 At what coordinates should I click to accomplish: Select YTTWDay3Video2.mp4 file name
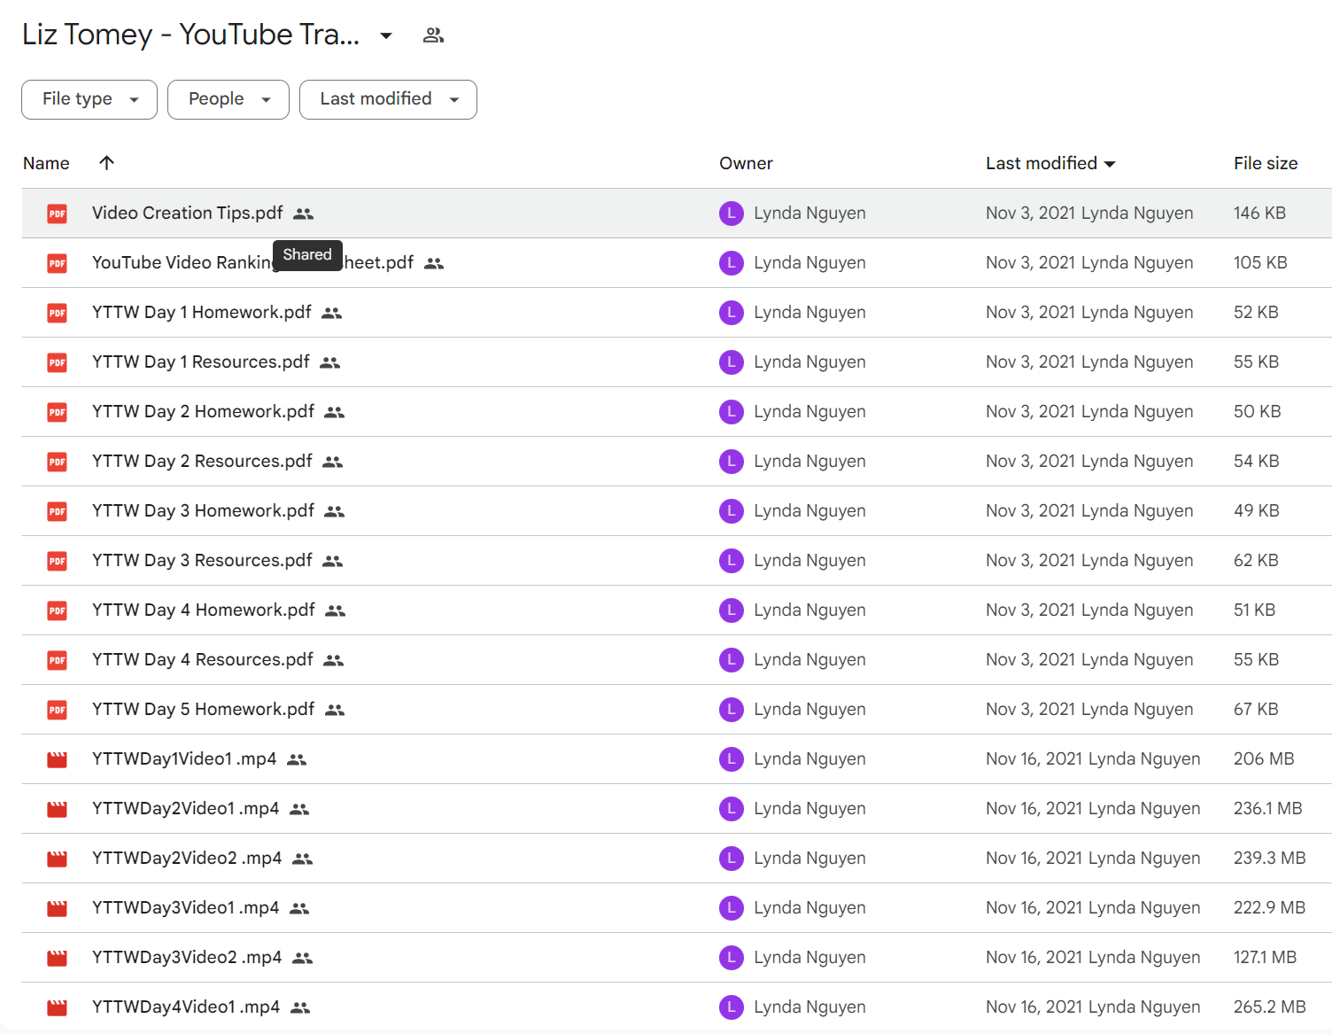[187, 957]
